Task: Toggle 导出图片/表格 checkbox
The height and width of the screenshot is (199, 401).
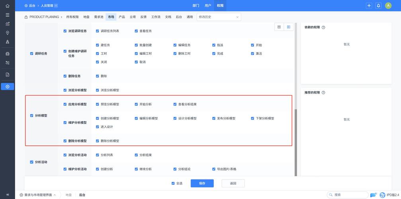Action: click(214, 169)
